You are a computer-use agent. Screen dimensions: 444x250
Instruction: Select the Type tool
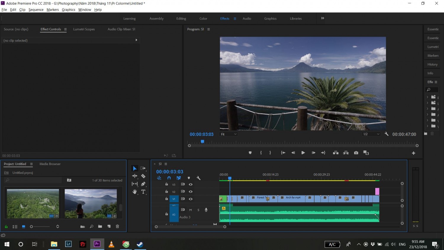click(x=143, y=192)
